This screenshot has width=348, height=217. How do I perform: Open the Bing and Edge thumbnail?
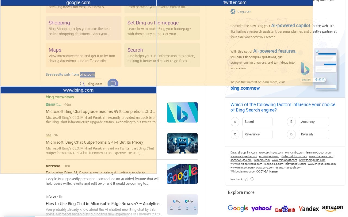click(x=182, y=205)
